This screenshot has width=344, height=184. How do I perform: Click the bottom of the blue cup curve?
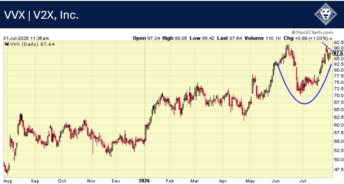tap(304, 103)
